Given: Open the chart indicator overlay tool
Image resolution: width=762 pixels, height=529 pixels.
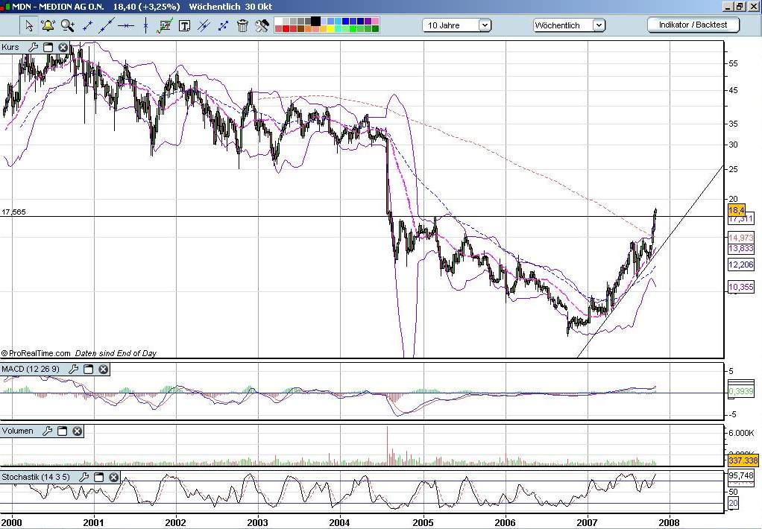Looking at the screenshot, I should (x=165, y=25).
